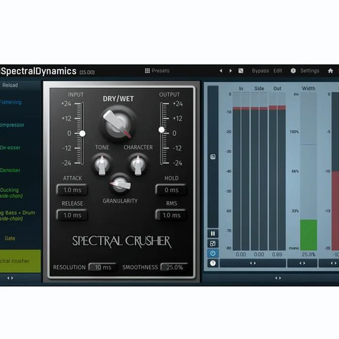Open the Presets grid icon
The image size is (339, 339).
147,71
